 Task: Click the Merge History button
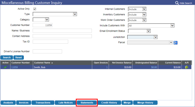pos(145,103)
